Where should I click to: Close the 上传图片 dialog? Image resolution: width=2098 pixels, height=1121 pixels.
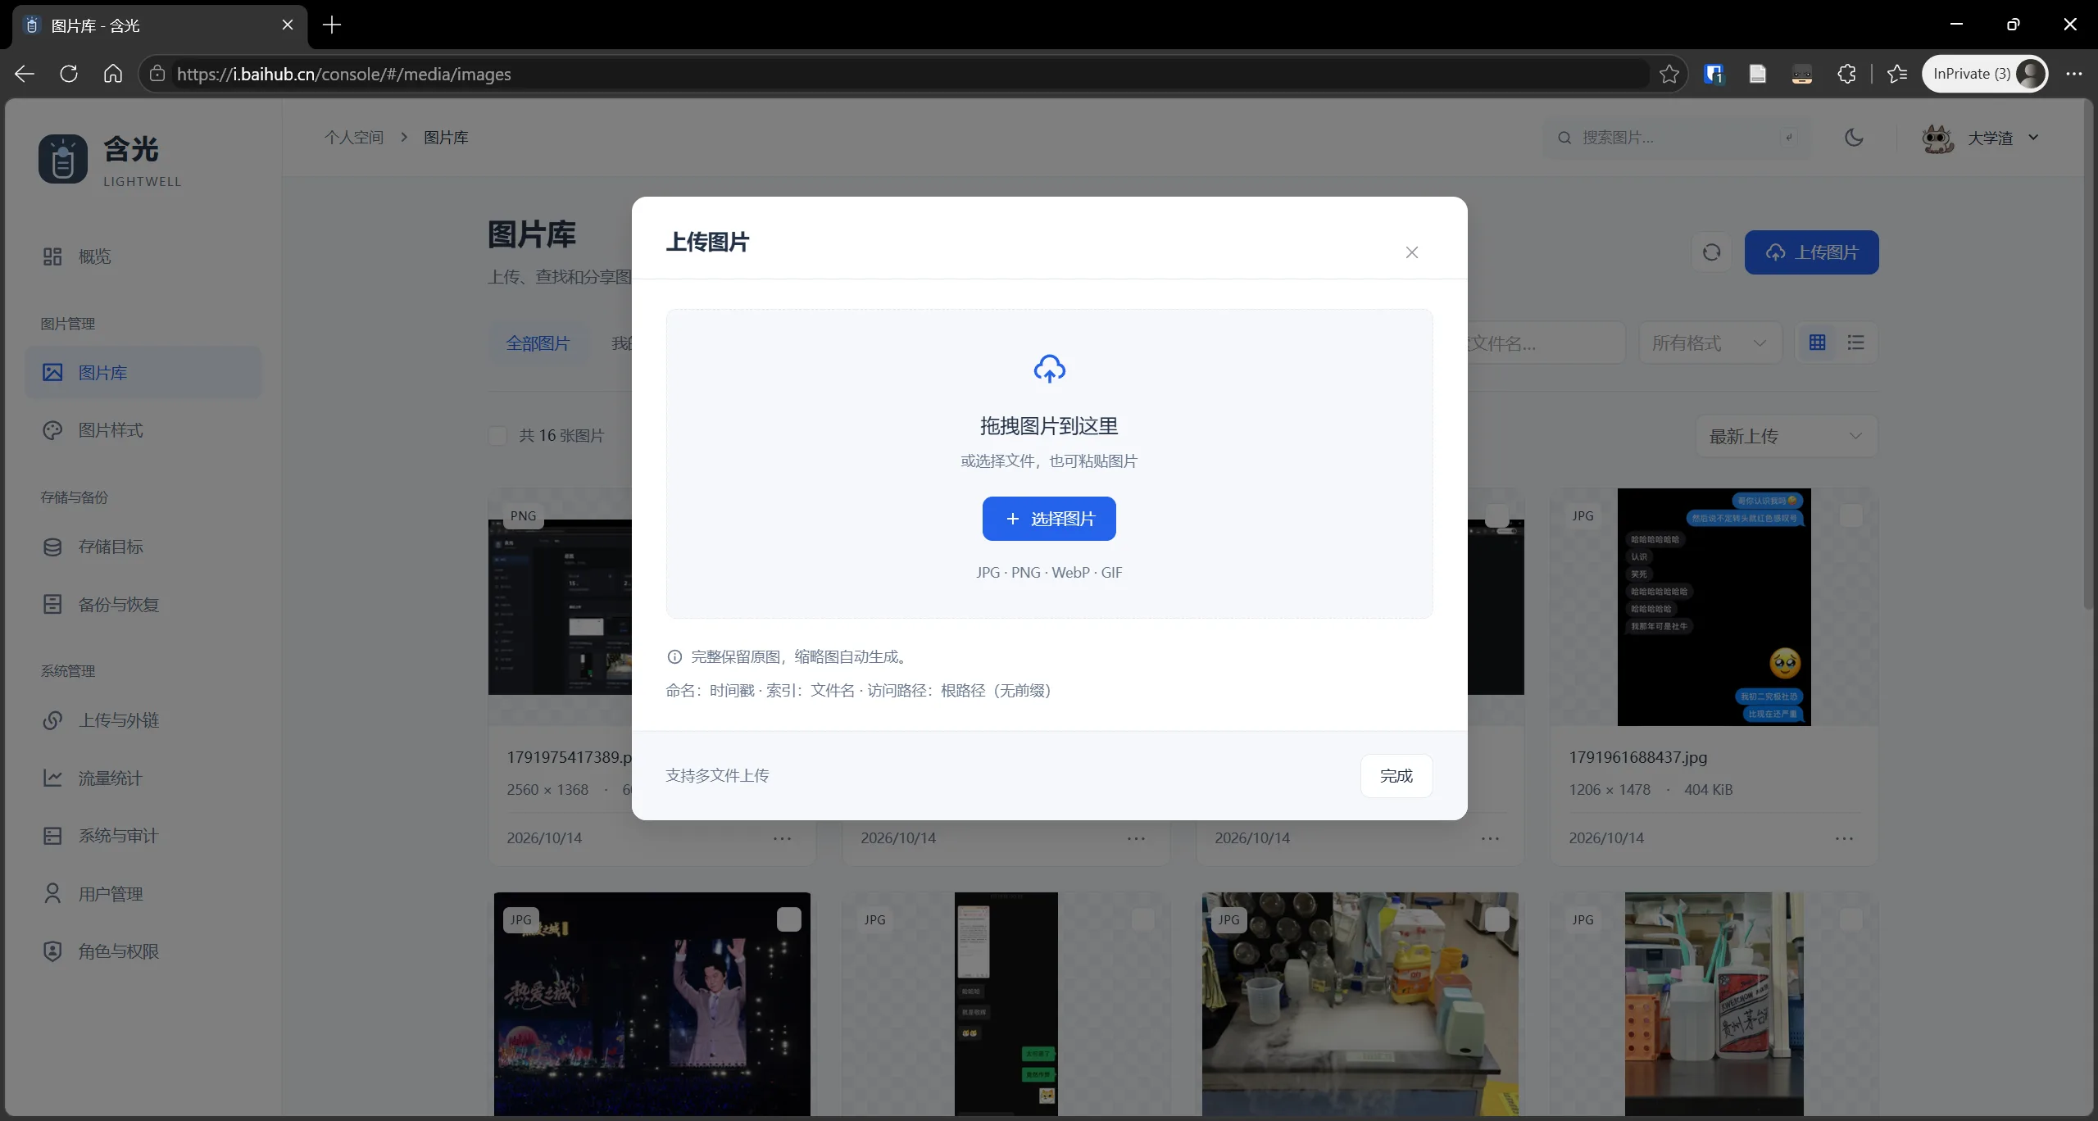tap(1411, 252)
